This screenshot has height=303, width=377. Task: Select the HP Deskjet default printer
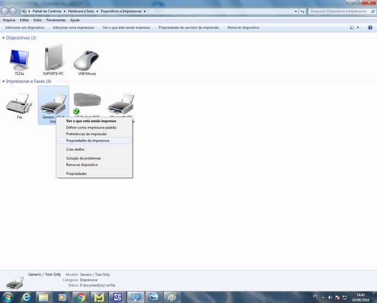pos(87,102)
